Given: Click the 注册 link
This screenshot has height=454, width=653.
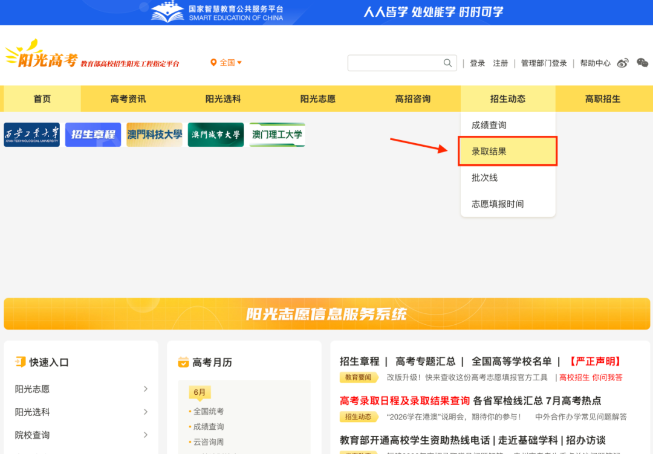Looking at the screenshot, I should click(501, 63).
